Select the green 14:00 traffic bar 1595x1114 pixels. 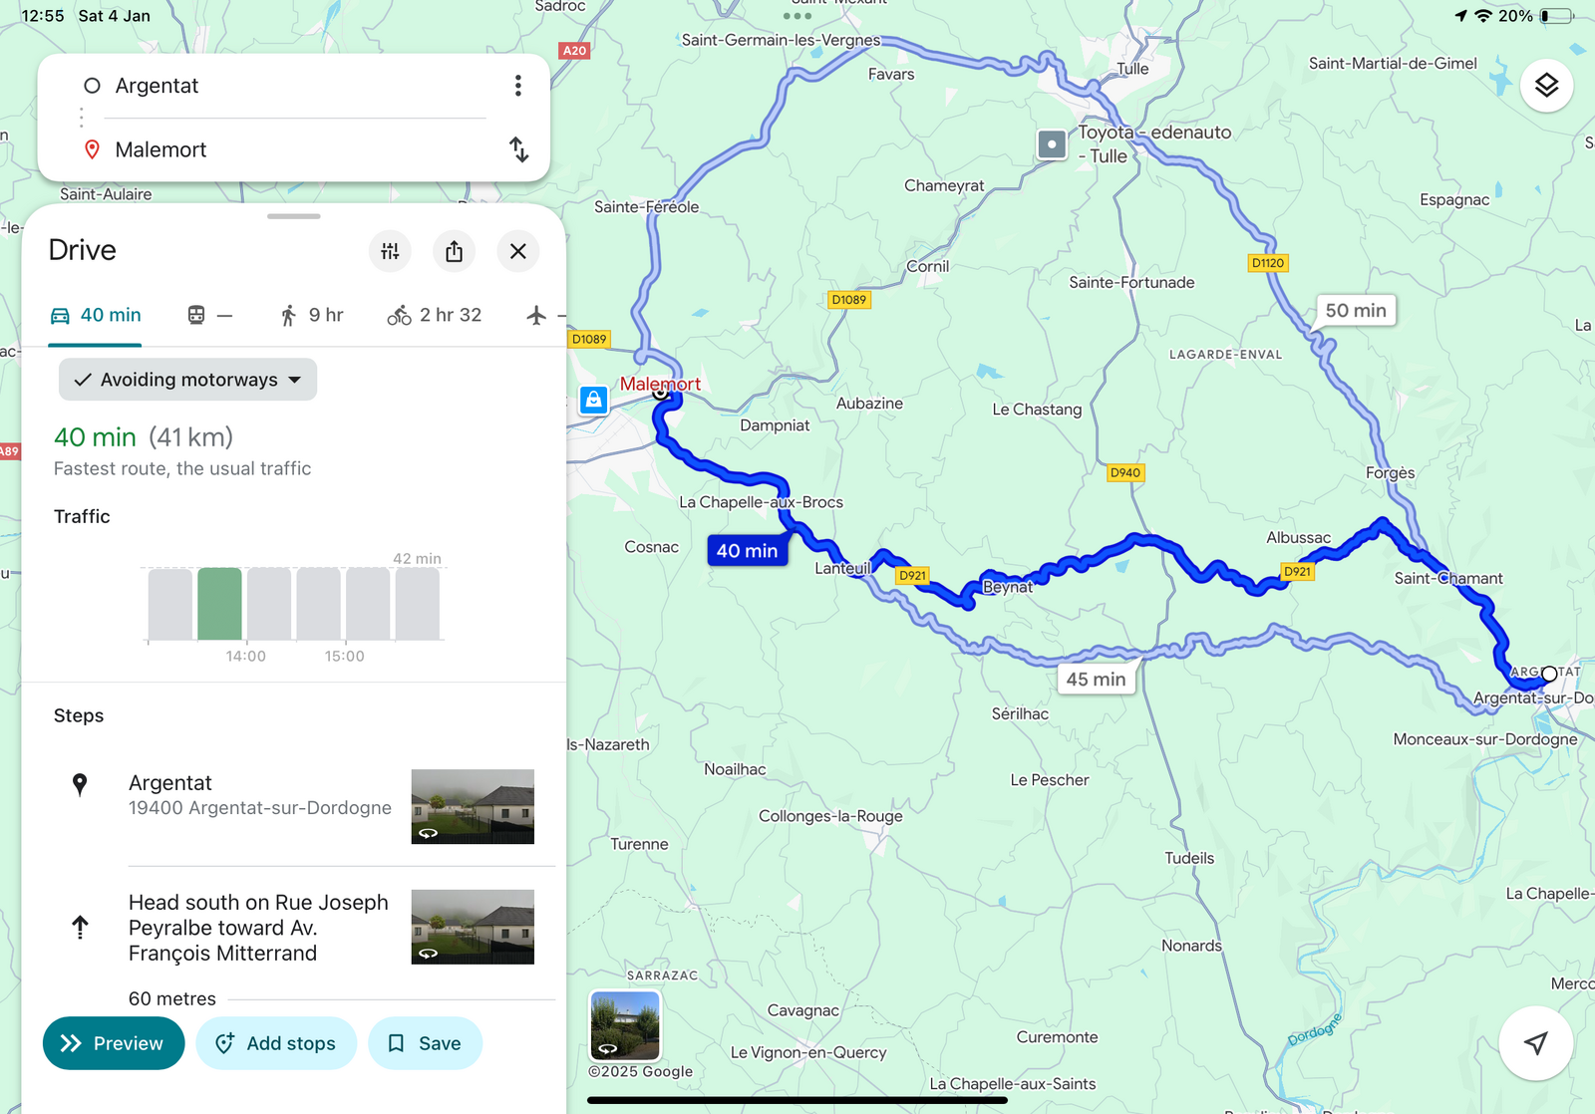[219, 604]
